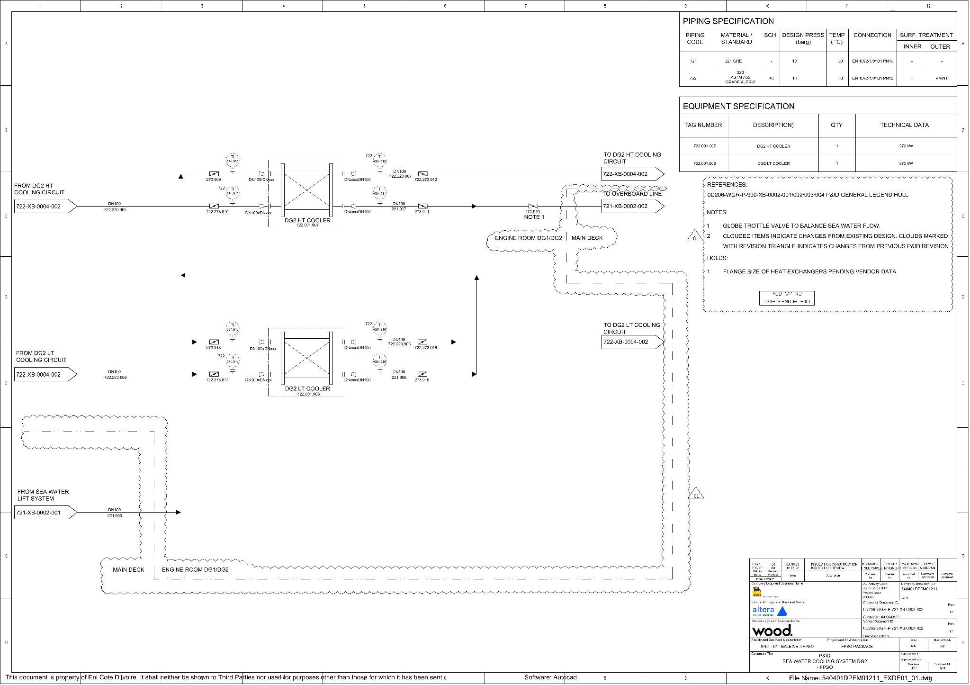970x685 pixels.
Task: Click the MCD WP NO box
Action: tap(787, 298)
